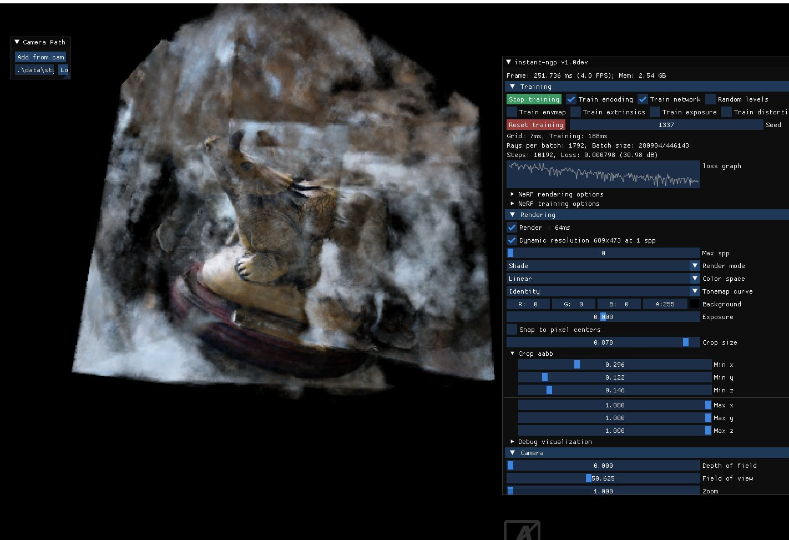Toggle the Dynamic resolution checkbox
This screenshot has height=540, width=789.
512,240
